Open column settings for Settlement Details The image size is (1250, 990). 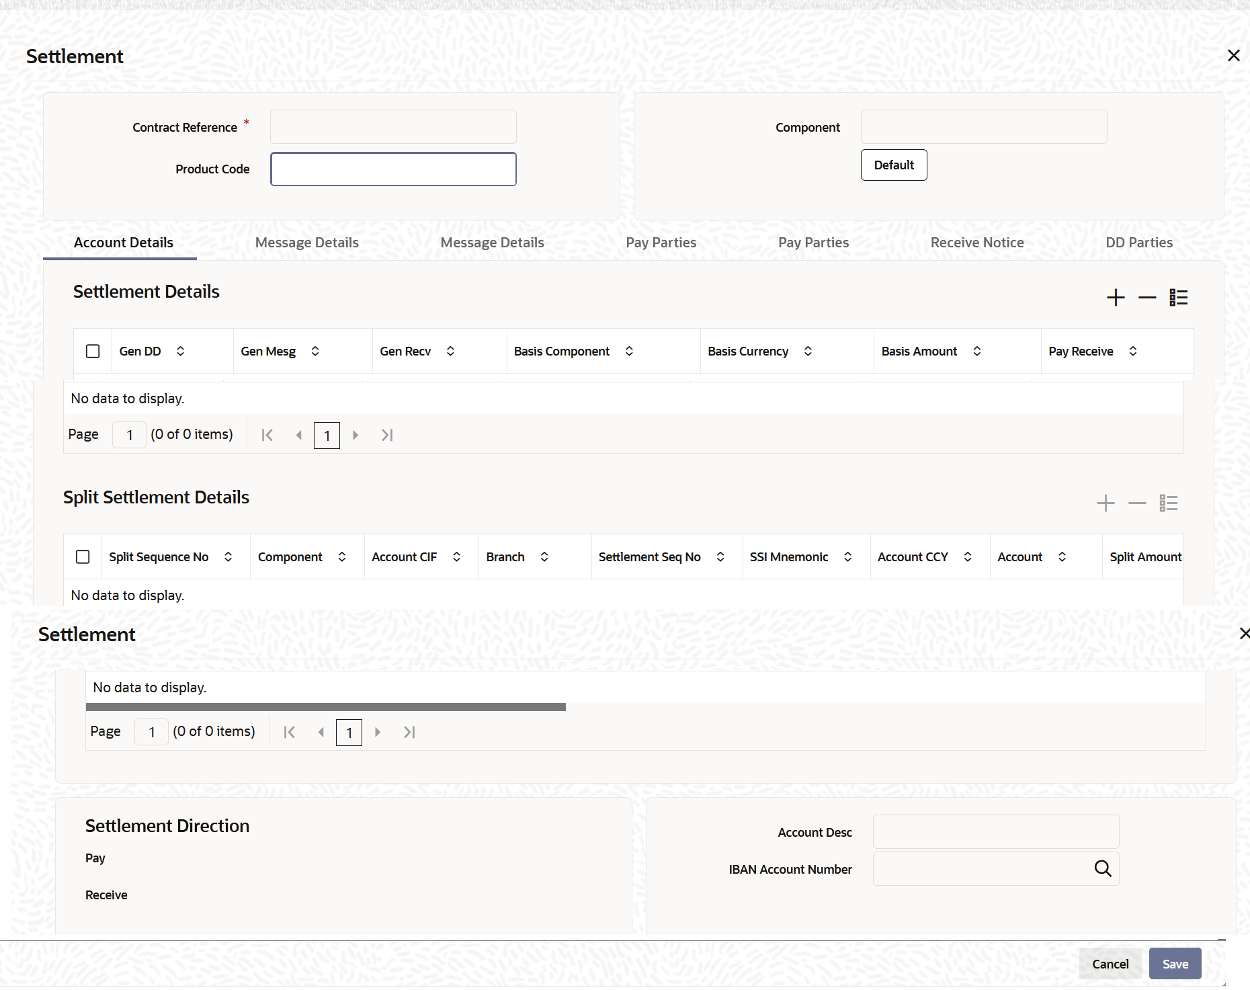coord(1178,297)
